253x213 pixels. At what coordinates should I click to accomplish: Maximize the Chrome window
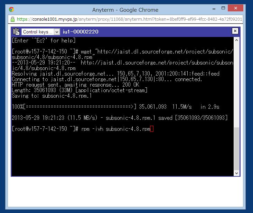(x=223, y=8)
